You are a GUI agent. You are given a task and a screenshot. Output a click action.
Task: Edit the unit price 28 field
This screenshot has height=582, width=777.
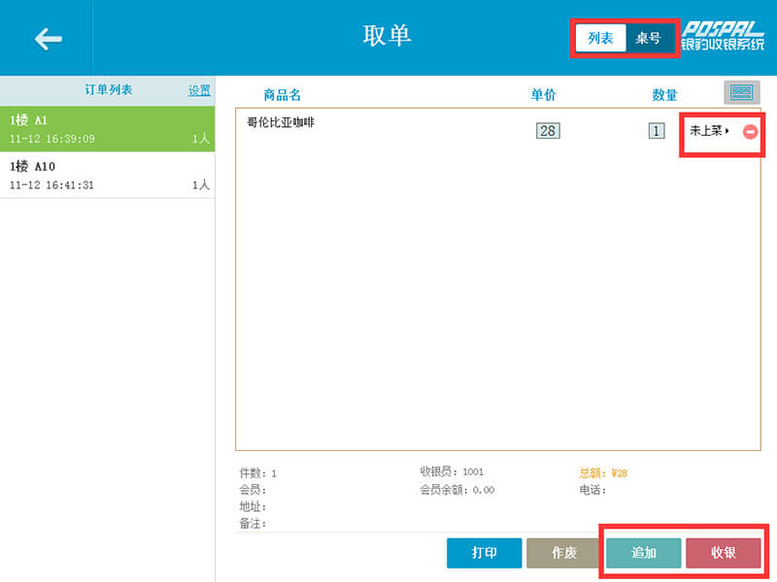click(548, 130)
